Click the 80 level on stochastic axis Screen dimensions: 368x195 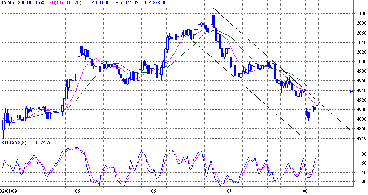(363, 154)
